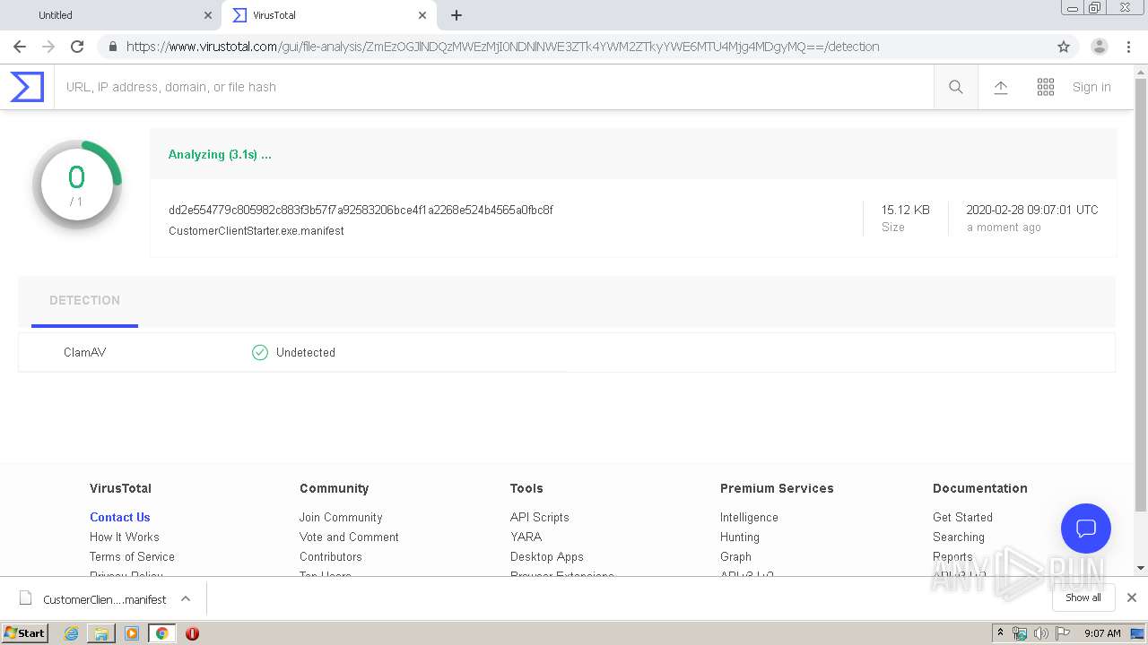Open a new browser tab
Screen dimensions: 1148x645
(x=457, y=15)
